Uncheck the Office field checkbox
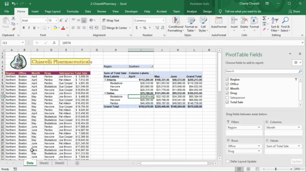Screen dimensions: 306x172 (x=227, y=84)
